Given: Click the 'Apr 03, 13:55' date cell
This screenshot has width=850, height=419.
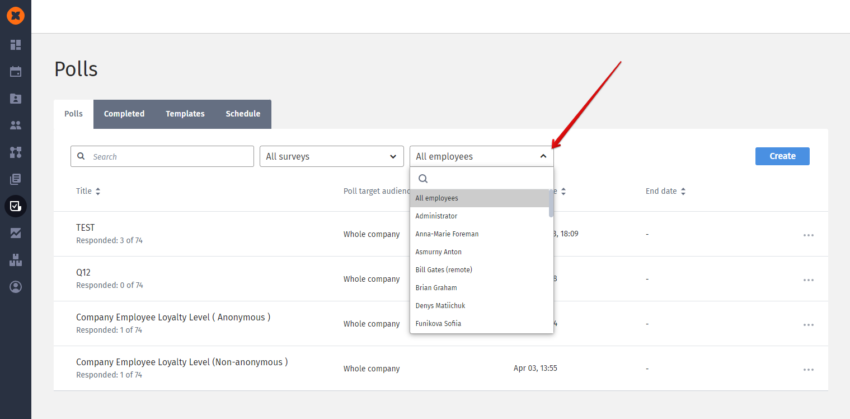Looking at the screenshot, I should [x=536, y=368].
